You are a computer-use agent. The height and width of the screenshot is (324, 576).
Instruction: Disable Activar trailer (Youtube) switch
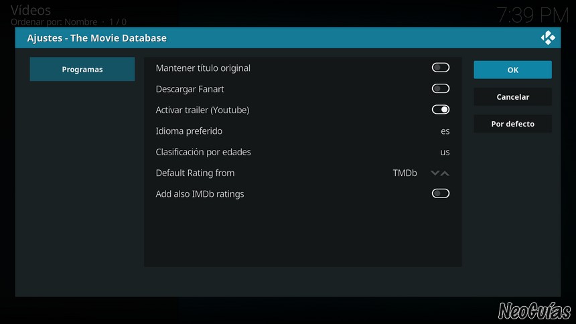pos(441,110)
